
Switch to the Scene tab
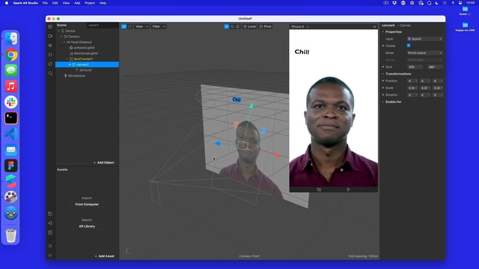(62, 25)
